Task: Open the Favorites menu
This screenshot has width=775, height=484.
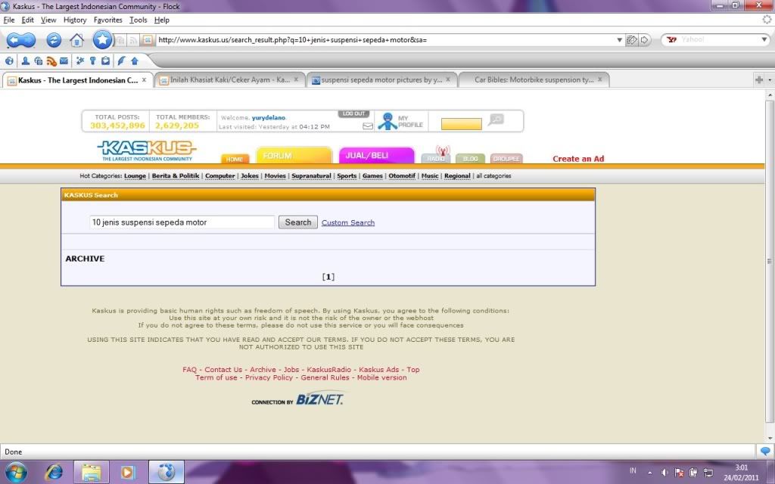Action: (107, 20)
